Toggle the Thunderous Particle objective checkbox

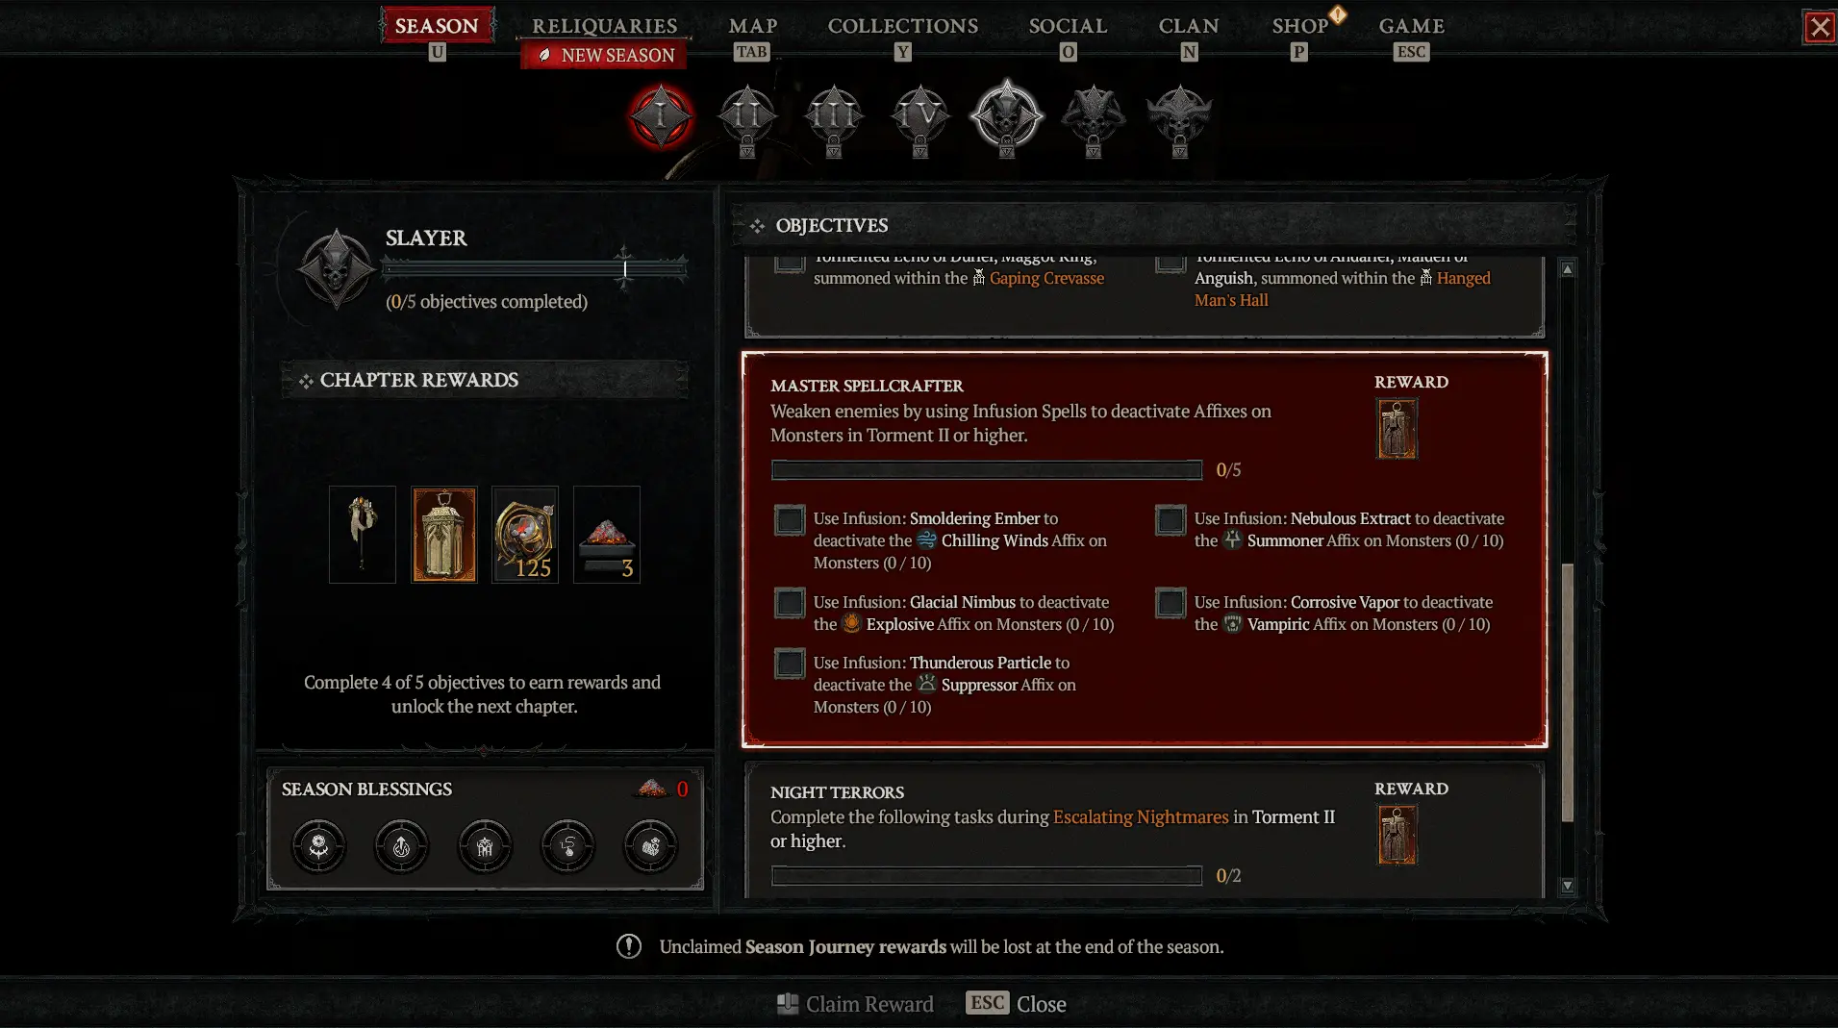tap(790, 664)
